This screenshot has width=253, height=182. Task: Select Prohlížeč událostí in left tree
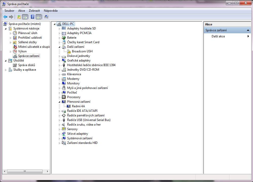pos(30,38)
